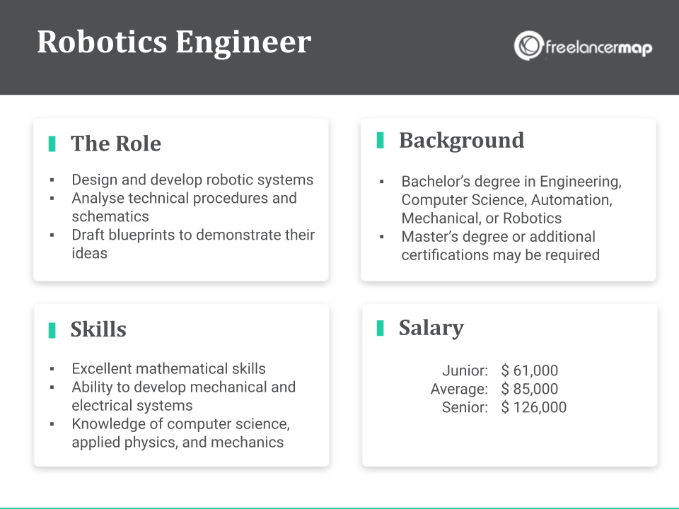
Task: Click the Salary heading
Action: point(431,327)
